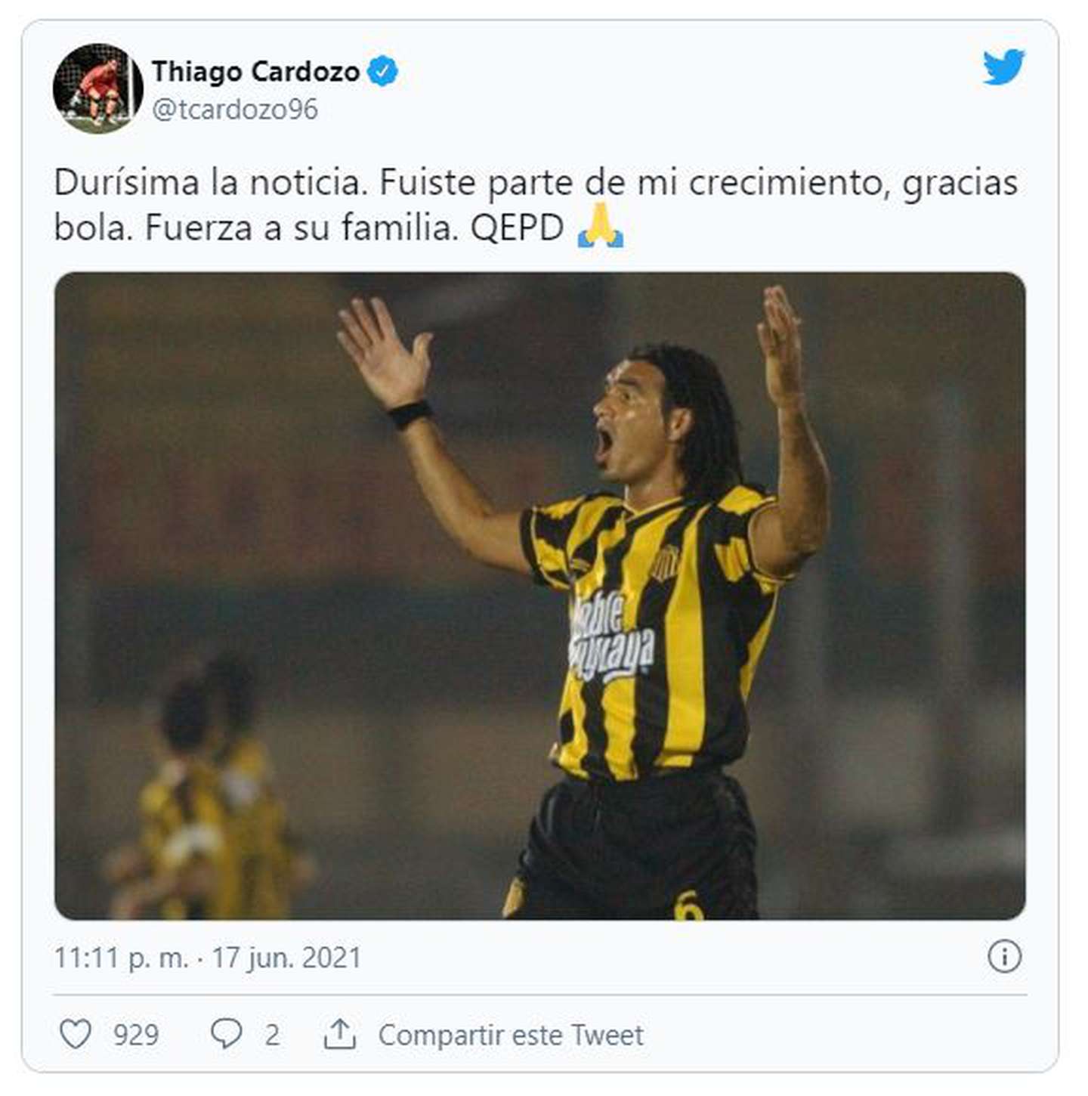1088x1096 pixels.
Task: Open the 11:11 p. m. timestamp
Action: (x=121, y=958)
